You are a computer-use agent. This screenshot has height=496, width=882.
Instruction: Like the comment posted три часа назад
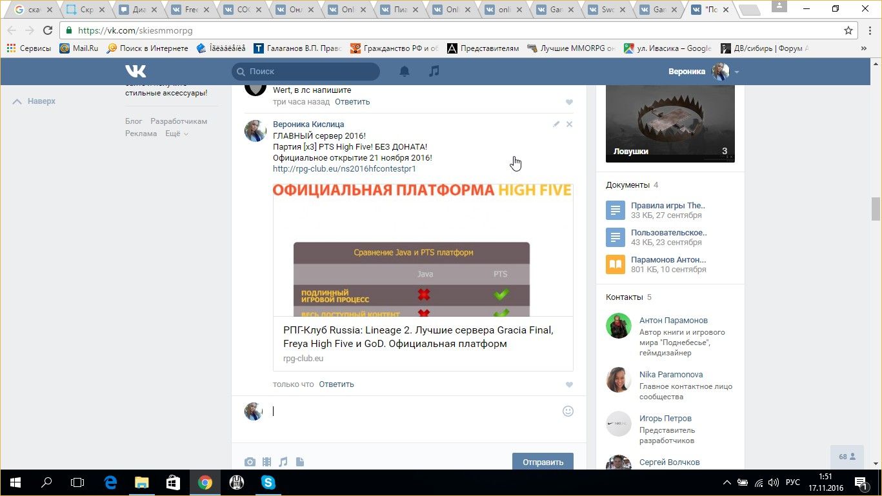[x=569, y=102]
